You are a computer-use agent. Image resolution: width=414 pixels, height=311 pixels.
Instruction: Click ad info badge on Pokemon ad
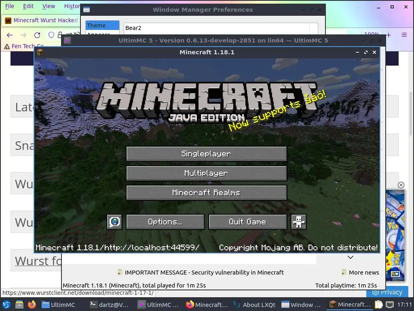tap(395, 274)
